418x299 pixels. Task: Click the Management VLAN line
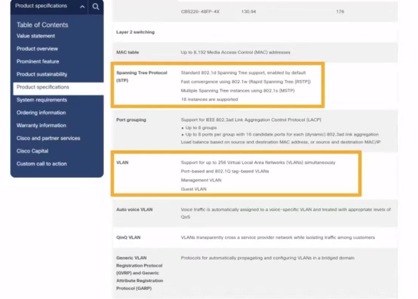(x=201, y=180)
